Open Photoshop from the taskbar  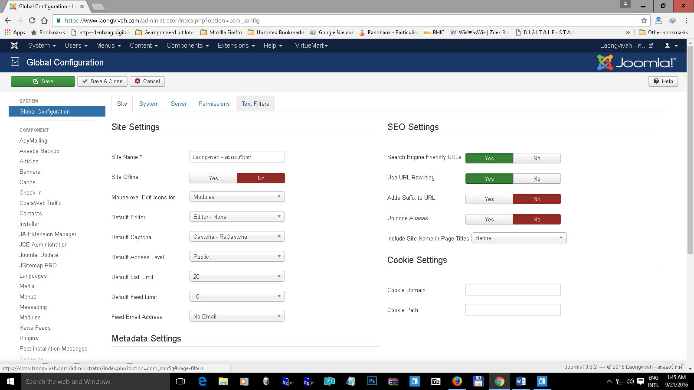click(372, 381)
